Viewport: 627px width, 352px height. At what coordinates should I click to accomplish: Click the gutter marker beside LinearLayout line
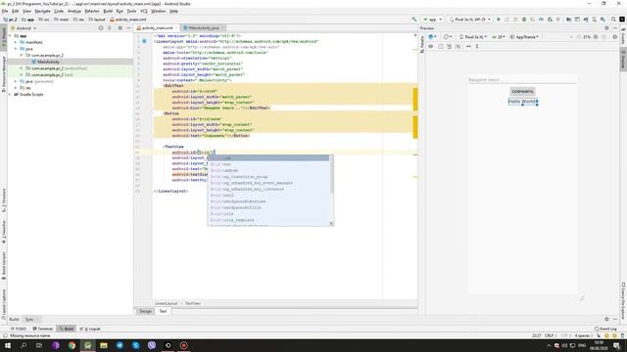tap(144, 41)
